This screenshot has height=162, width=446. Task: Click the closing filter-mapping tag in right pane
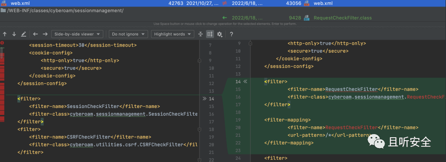click(x=289, y=143)
